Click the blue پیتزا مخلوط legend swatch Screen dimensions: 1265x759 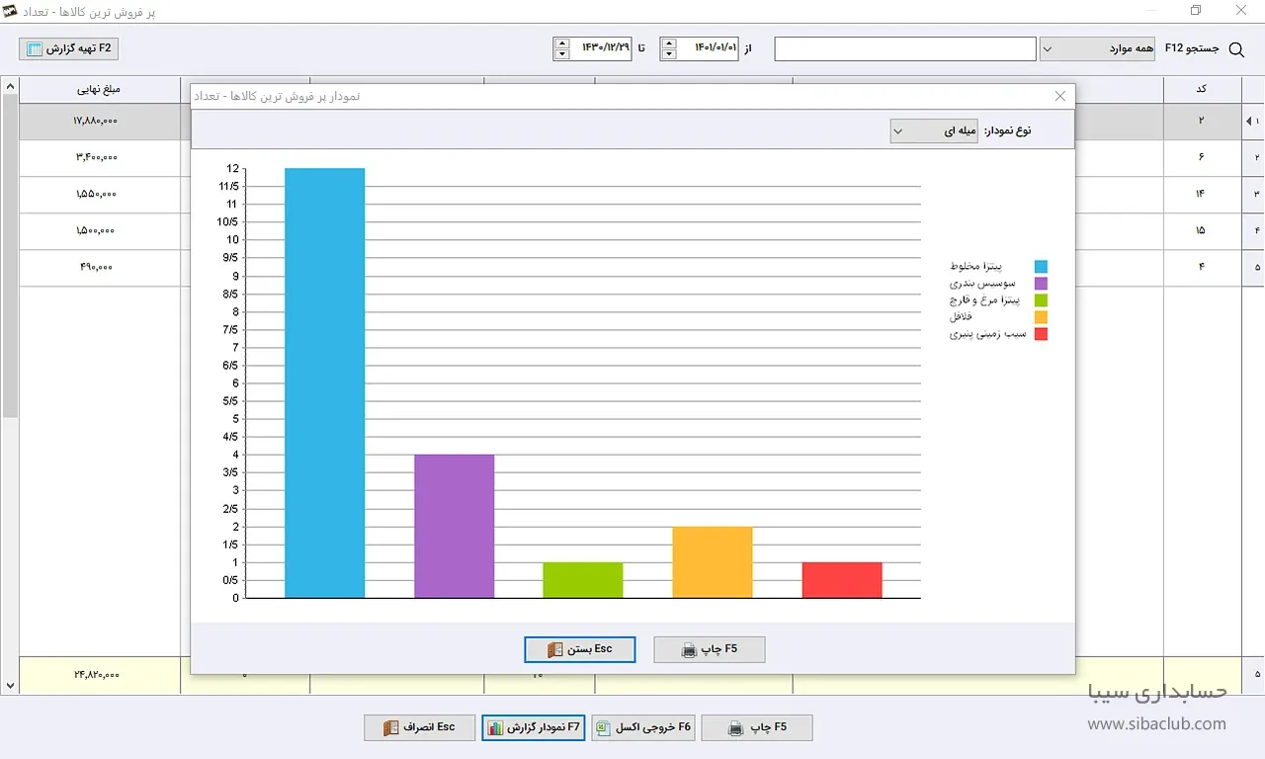pyautogui.click(x=1041, y=267)
